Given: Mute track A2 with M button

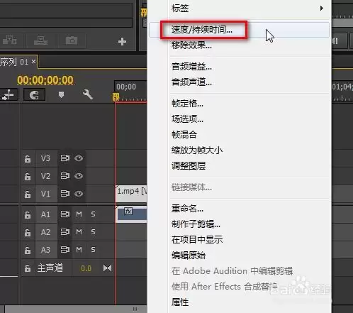Looking at the screenshot, I should pyautogui.click(x=79, y=232).
